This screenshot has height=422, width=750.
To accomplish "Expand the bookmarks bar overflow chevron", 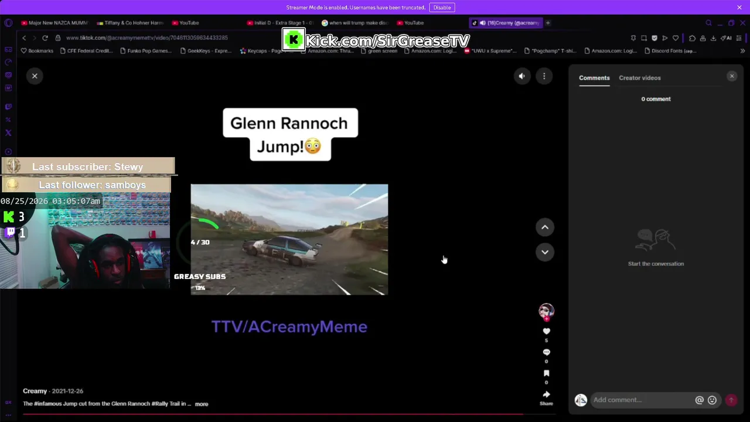I will [742, 51].
